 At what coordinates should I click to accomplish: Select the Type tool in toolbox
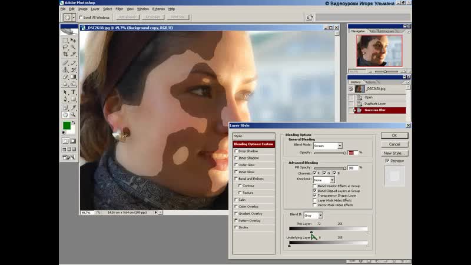74,92
